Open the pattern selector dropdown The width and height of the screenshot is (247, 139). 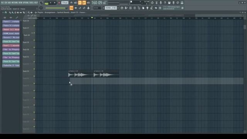pos(111,8)
